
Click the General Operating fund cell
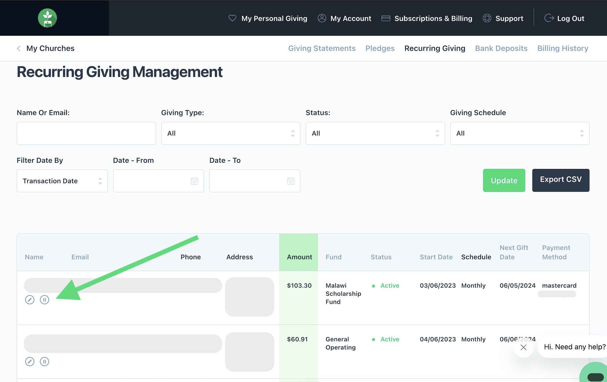340,343
